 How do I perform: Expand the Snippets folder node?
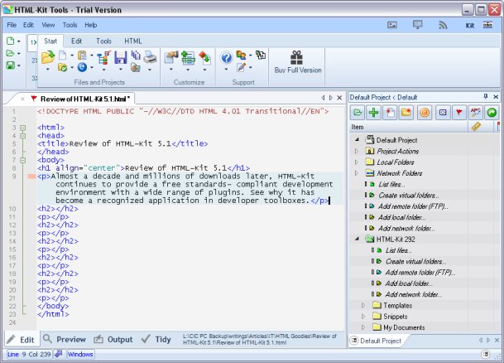click(x=363, y=317)
